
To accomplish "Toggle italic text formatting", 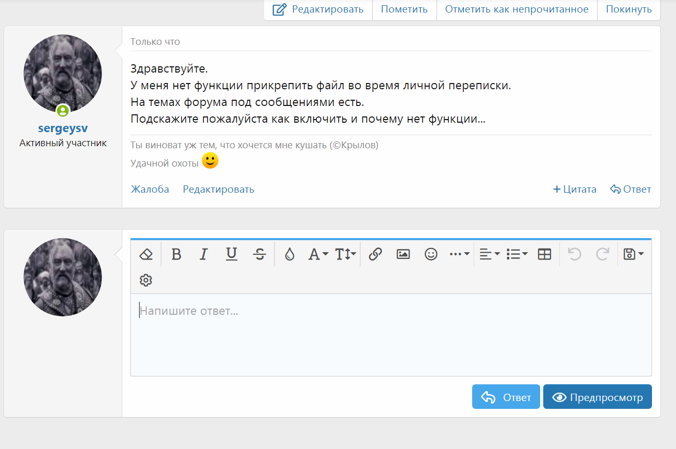I will click(x=204, y=254).
